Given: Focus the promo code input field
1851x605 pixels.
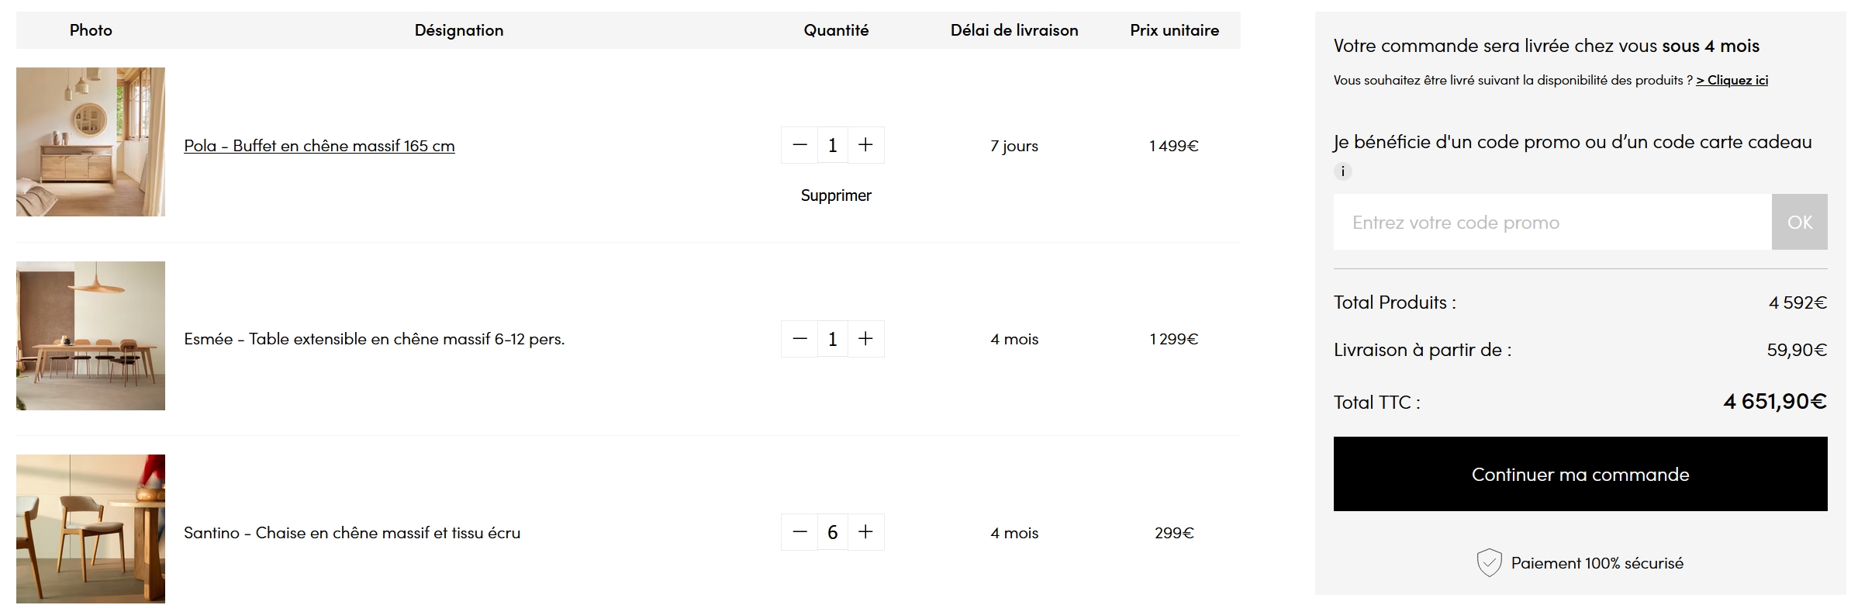Looking at the screenshot, I should pyautogui.click(x=1552, y=223).
